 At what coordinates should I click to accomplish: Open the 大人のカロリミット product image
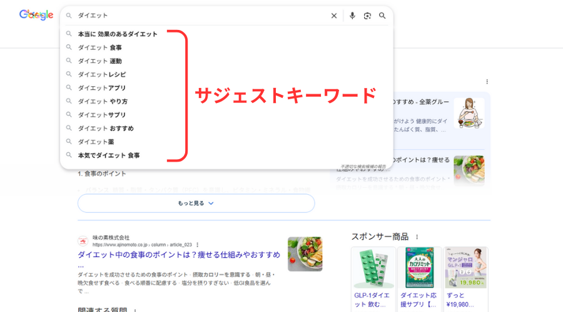419,268
